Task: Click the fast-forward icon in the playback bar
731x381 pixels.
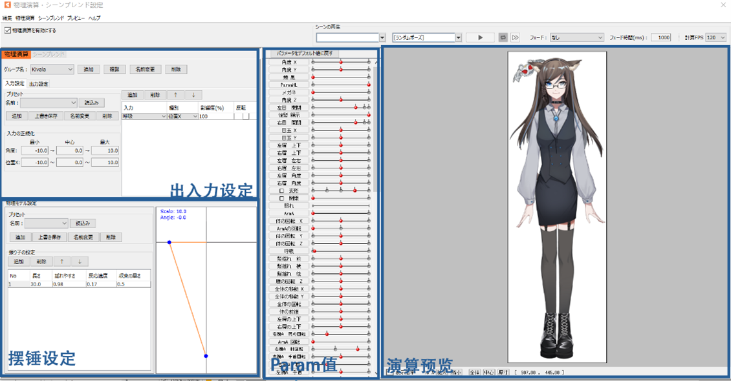Action: click(515, 37)
